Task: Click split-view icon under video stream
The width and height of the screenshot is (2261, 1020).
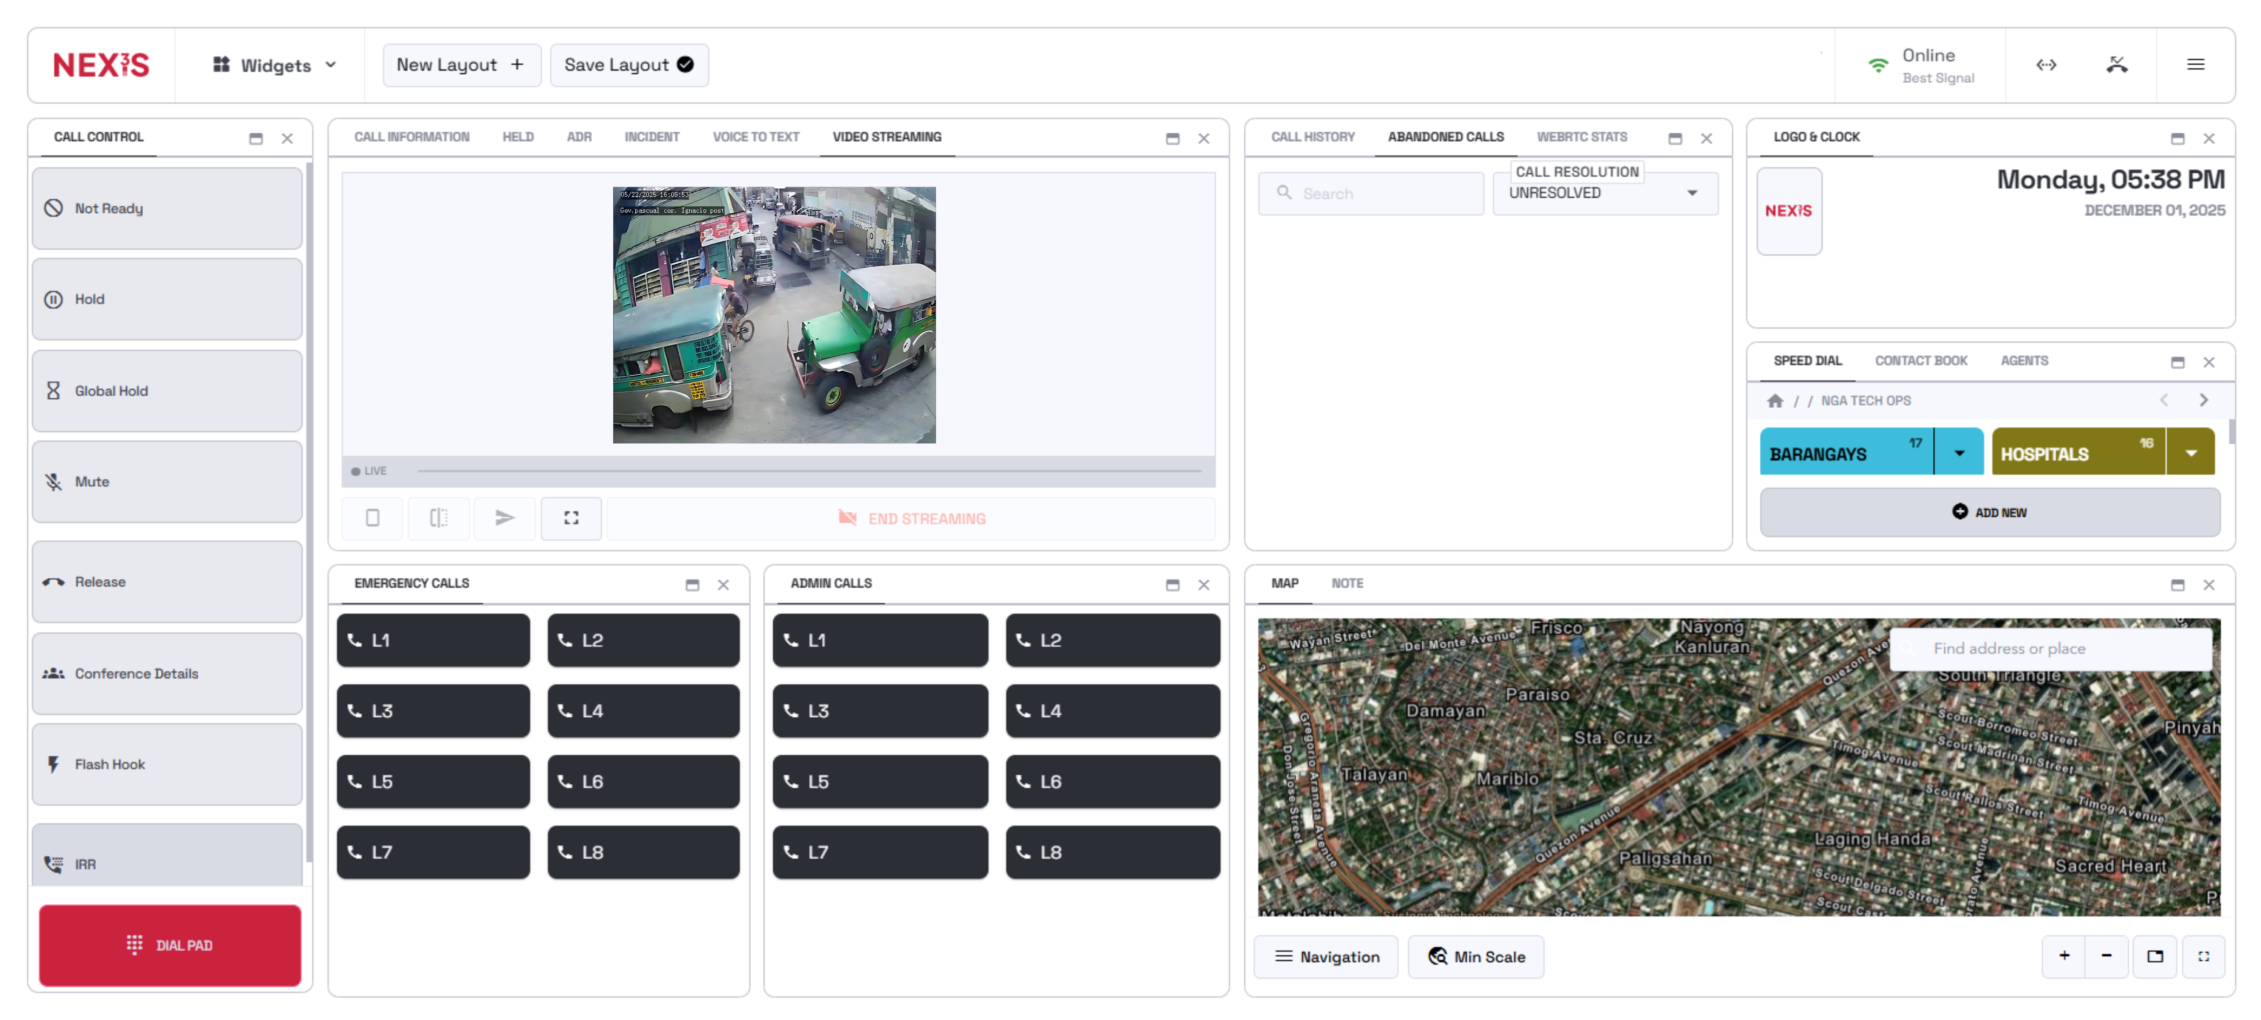Action: pyautogui.click(x=438, y=518)
